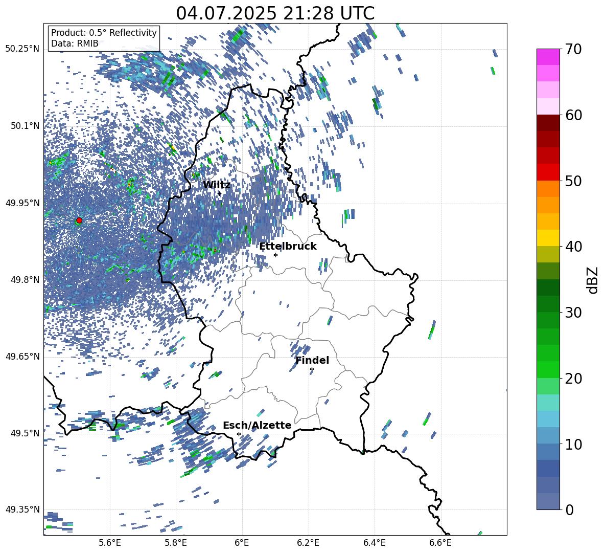Image resolution: width=605 pixels, height=553 pixels.
Task: Click the 49.8°N latitude label
Action: point(26,280)
